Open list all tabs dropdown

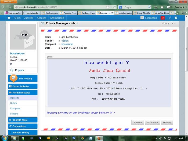tap(186, 13)
